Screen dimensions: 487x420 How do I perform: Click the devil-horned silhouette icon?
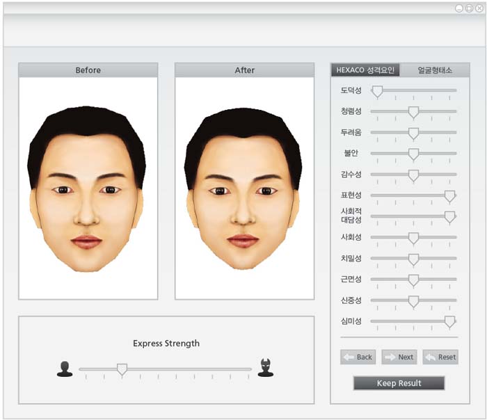pos(266,368)
